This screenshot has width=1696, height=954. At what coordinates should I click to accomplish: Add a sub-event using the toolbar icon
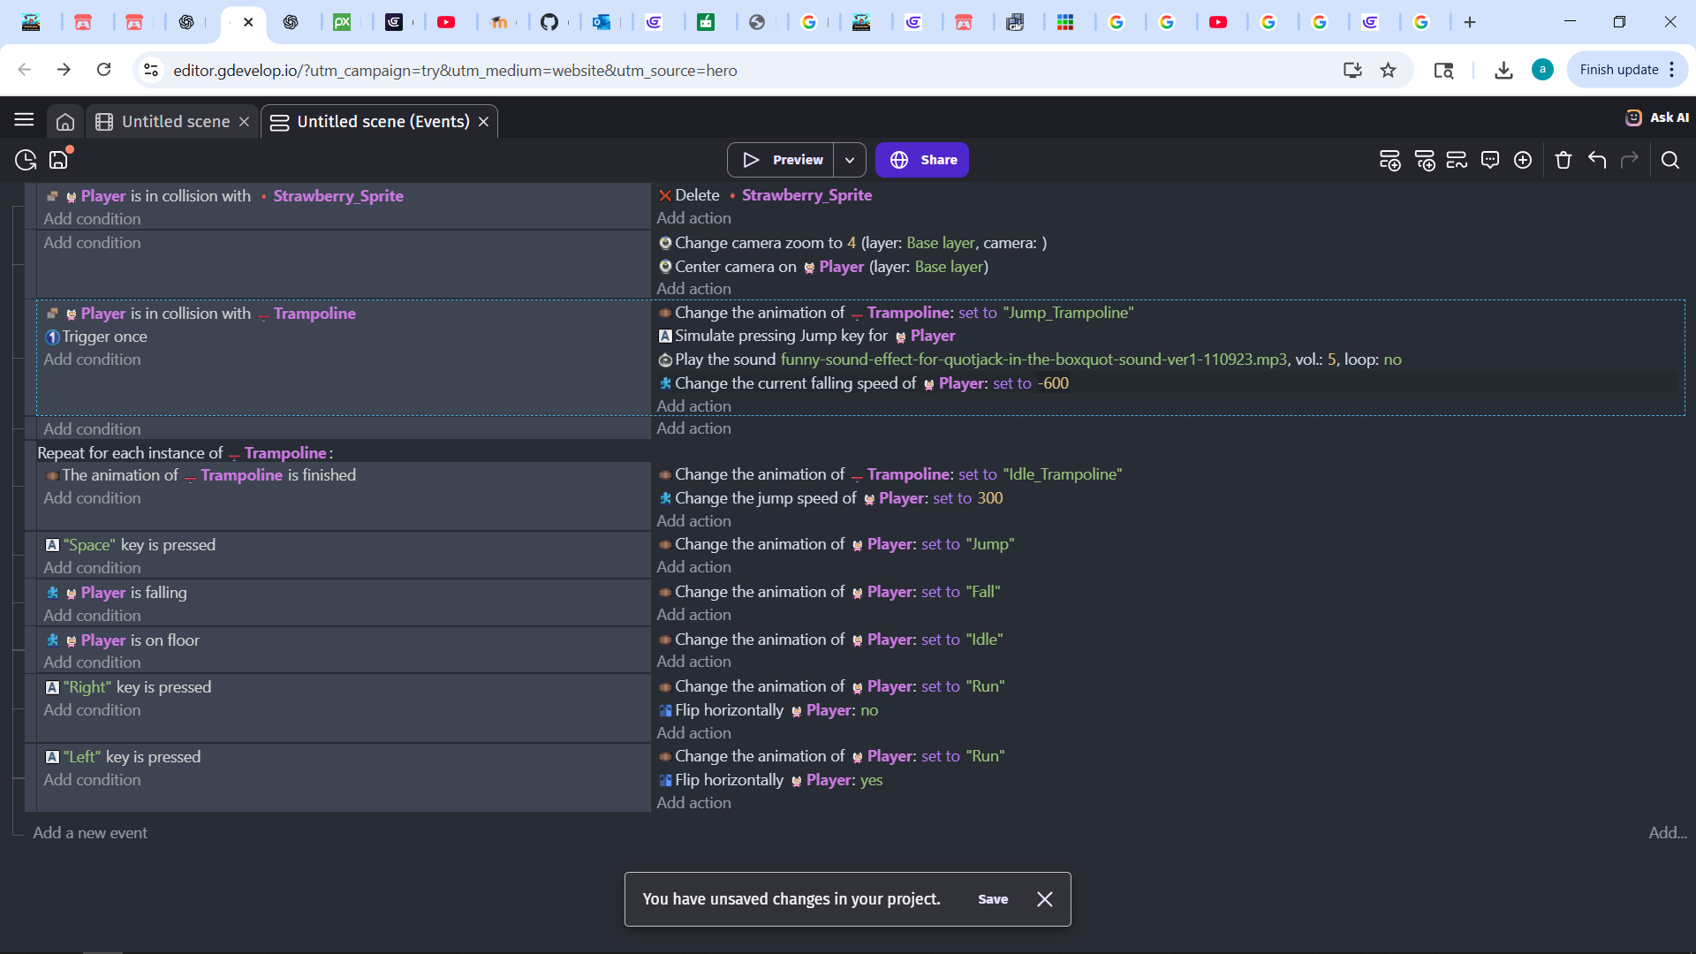pyautogui.click(x=1425, y=159)
